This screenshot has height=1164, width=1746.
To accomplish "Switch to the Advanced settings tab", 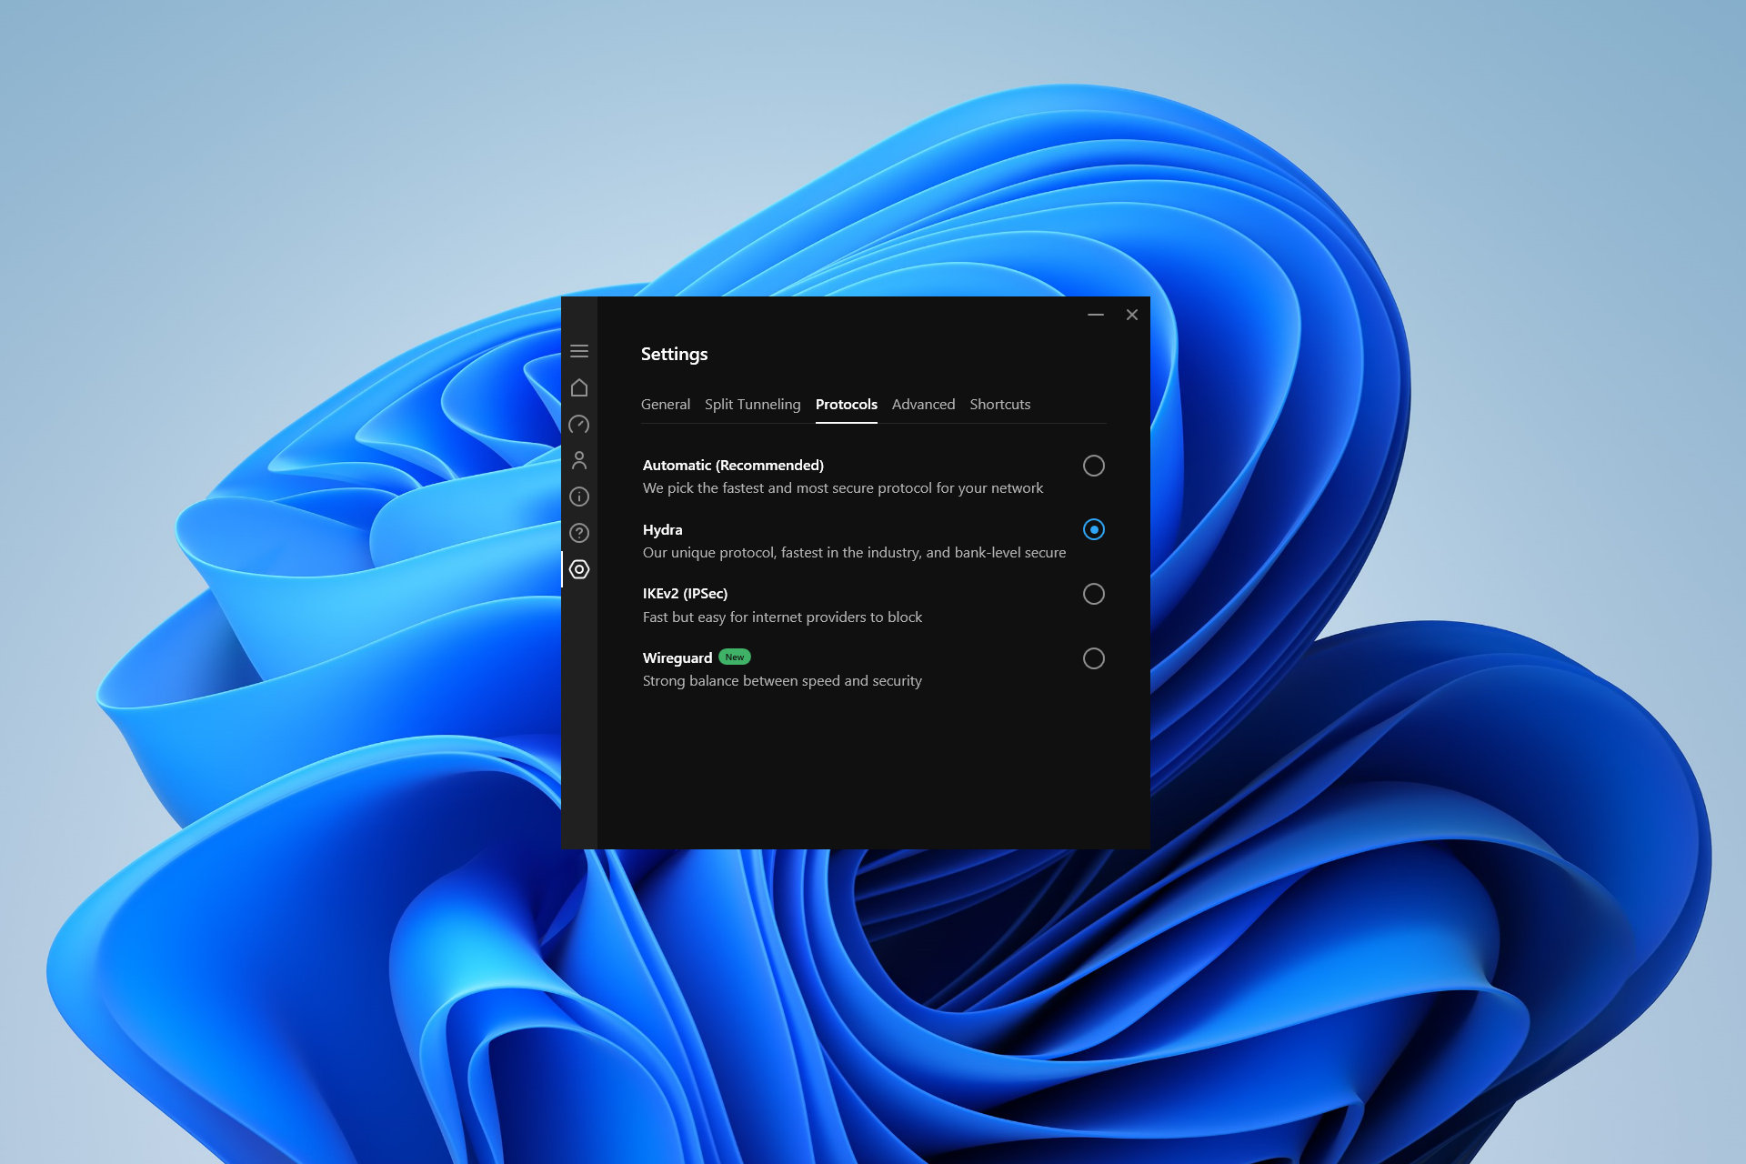I will pos(922,404).
